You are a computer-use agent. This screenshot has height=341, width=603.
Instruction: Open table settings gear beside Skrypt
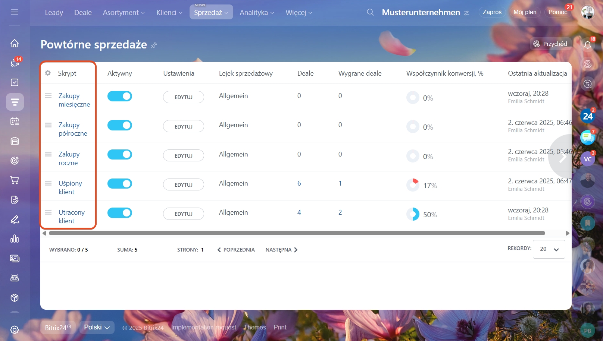[48, 73]
